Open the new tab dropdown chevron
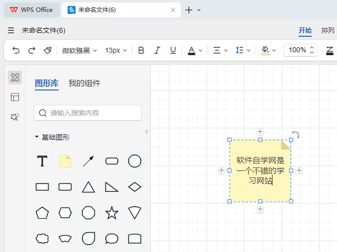Viewport: 337px width, 252px height. coord(199,10)
